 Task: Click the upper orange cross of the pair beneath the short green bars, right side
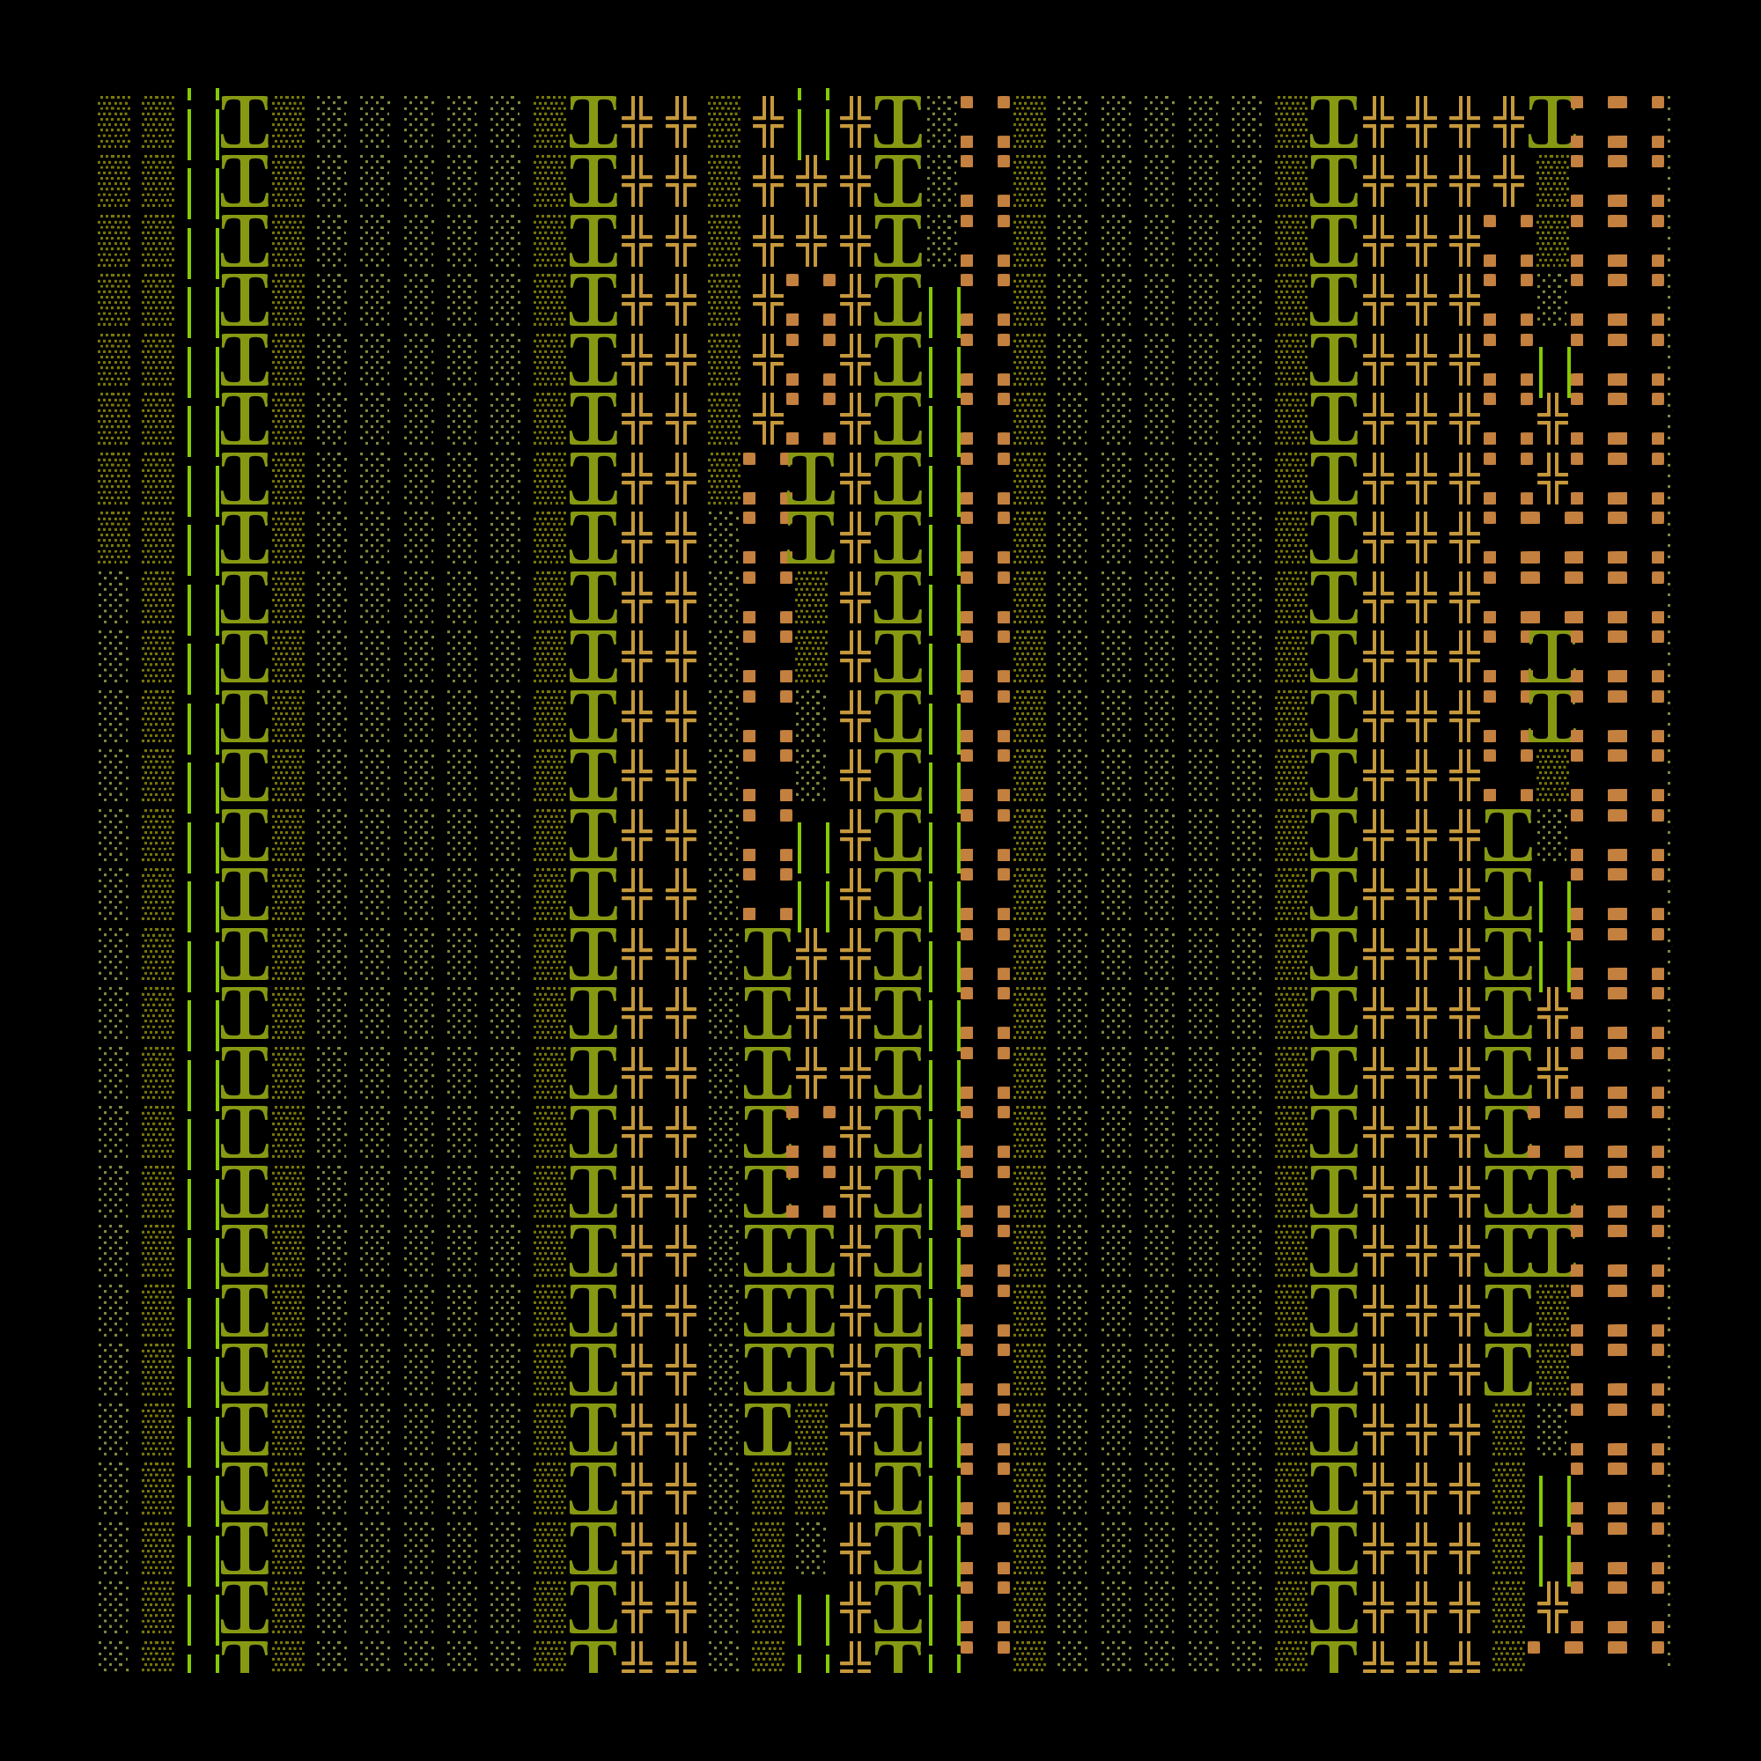1552,419
